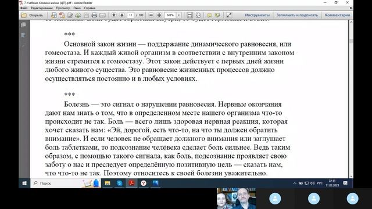
Task: Click the РУС language indicator
Action: click(320, 183)
